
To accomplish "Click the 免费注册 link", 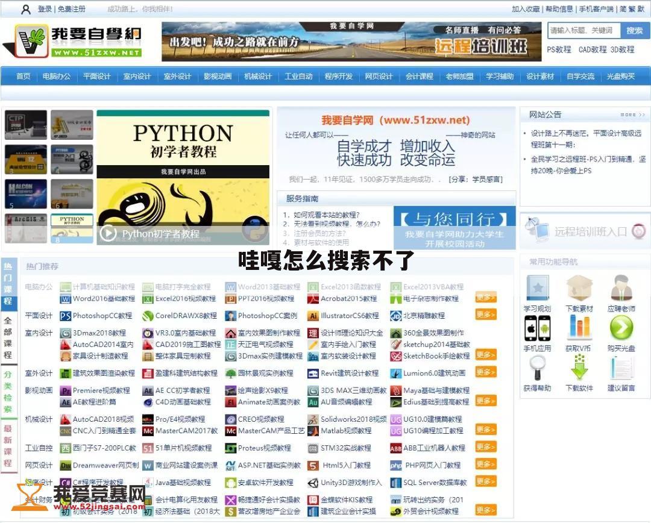I will point(71,8).
